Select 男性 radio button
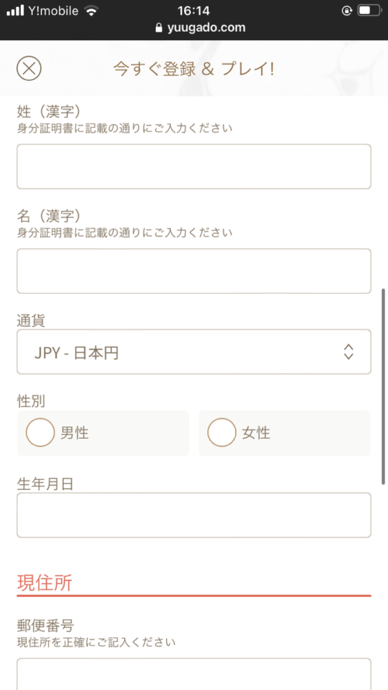 click(41, 433)
